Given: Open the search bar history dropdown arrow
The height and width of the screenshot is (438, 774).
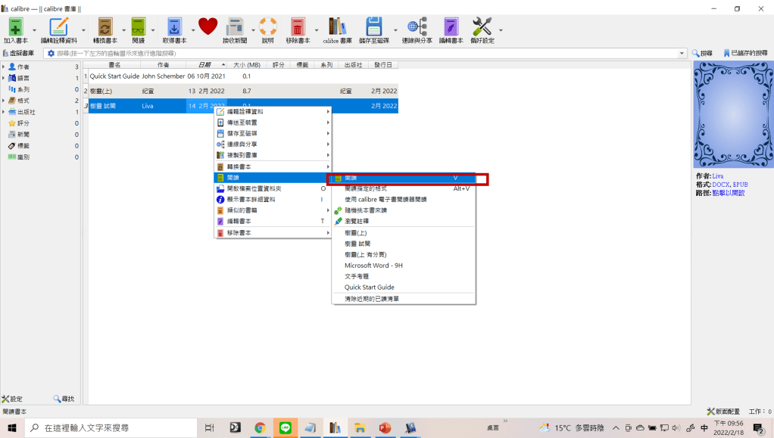Looking at the screenshot, I should tap(682, 54).
